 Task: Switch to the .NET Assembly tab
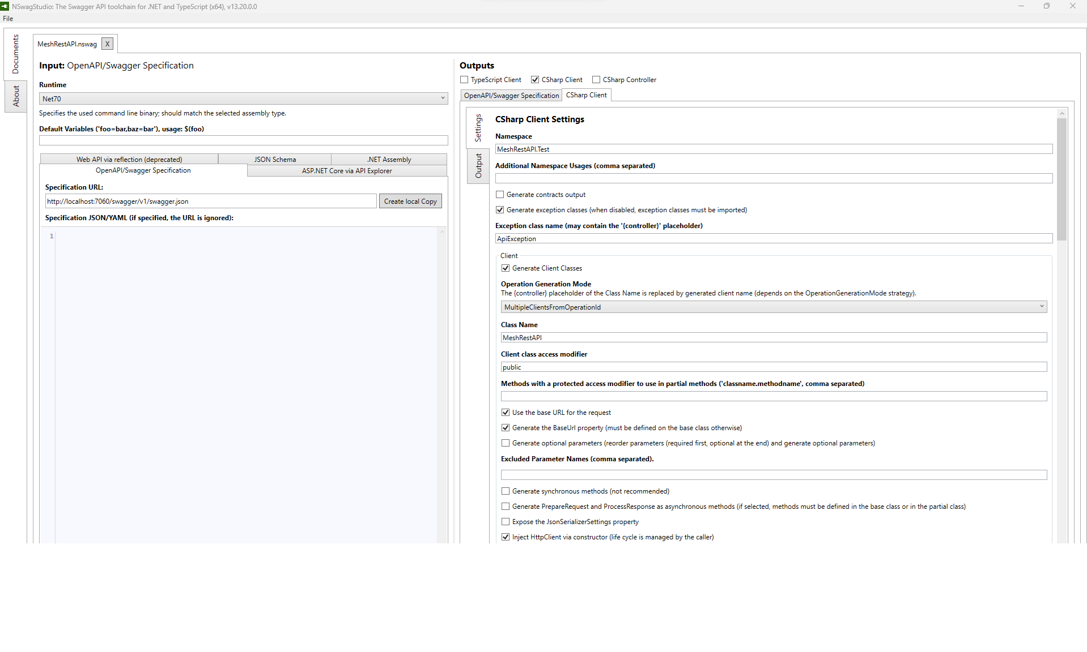point(389,159)
